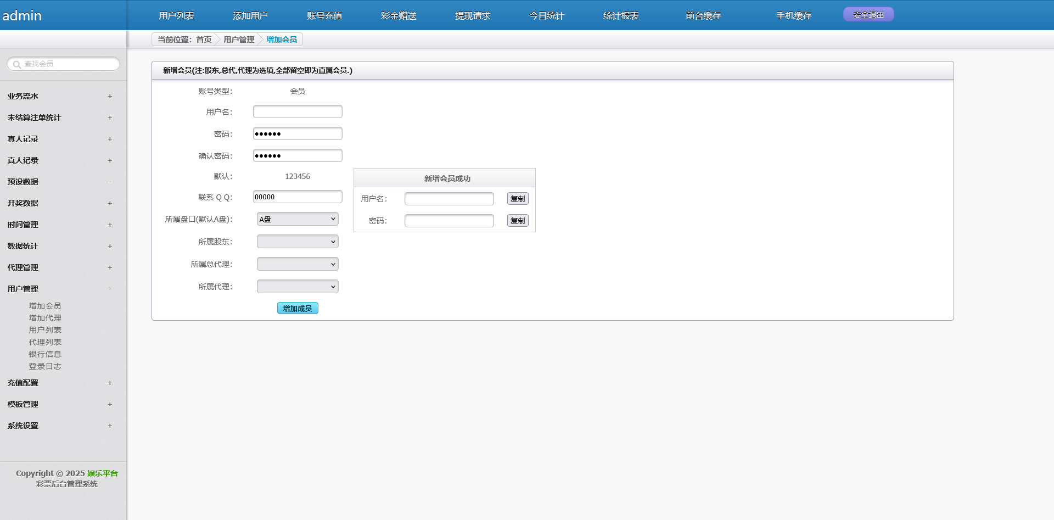
Task: Expand 代理管理 plus icon
Action: click(x=110, y=268)
